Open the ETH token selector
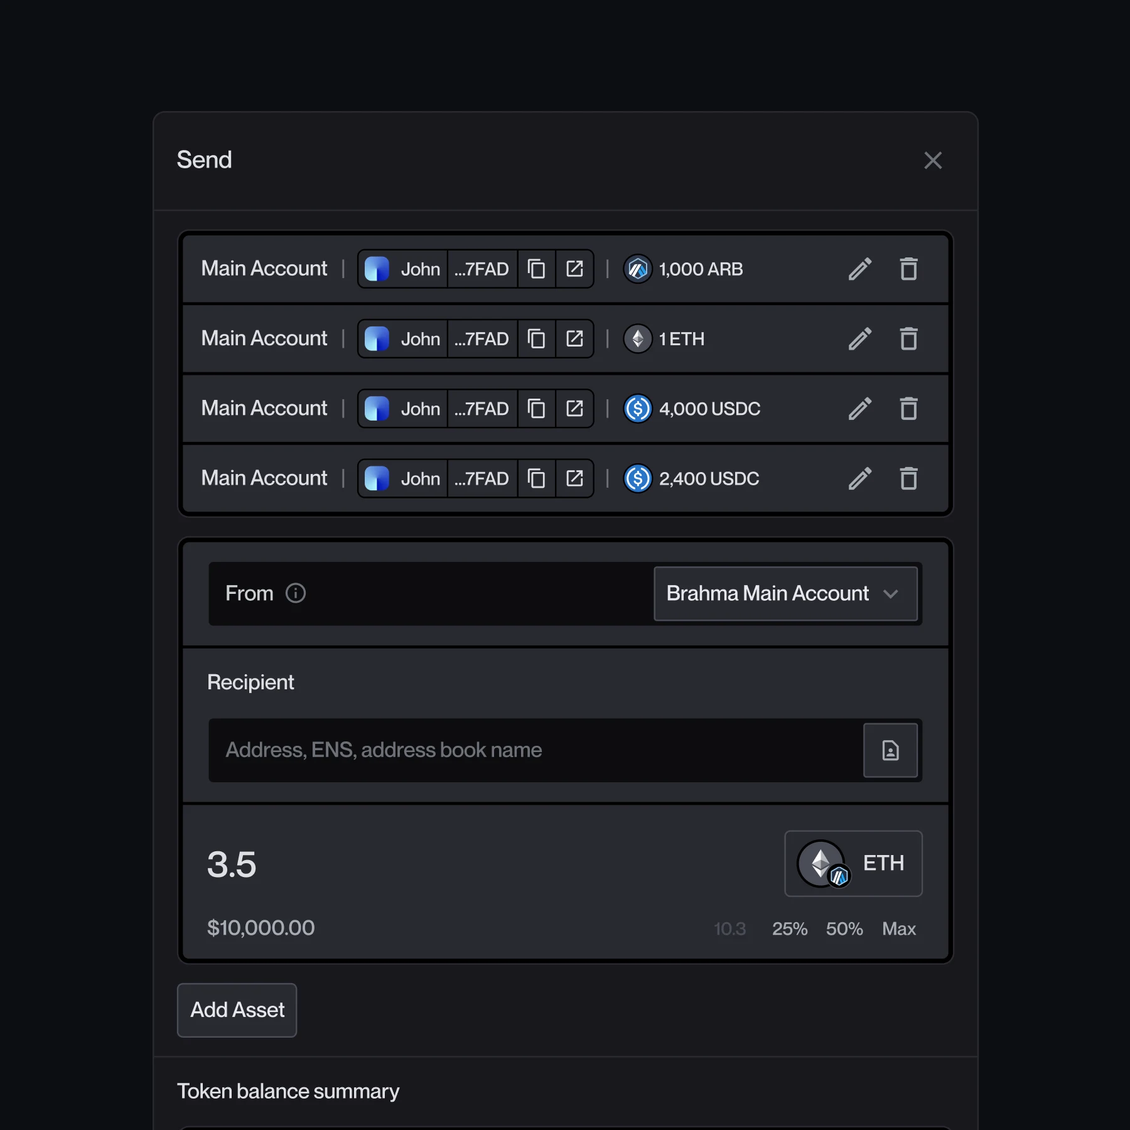This screenshot has height=1130, width=1130. pyautogui.click(x=853, y=863)
